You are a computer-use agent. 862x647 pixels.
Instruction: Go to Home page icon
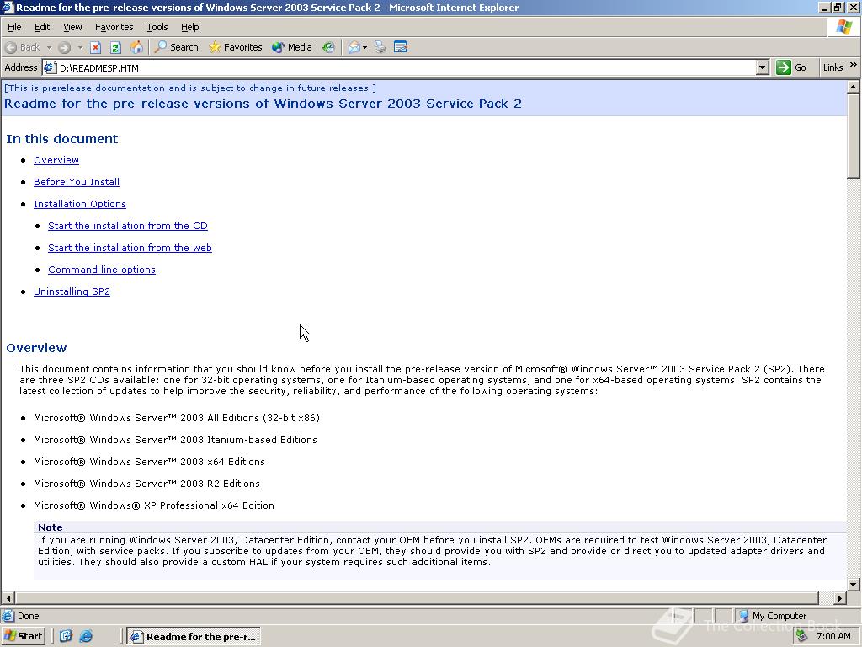pyautogui.click(x=136, y=47)
